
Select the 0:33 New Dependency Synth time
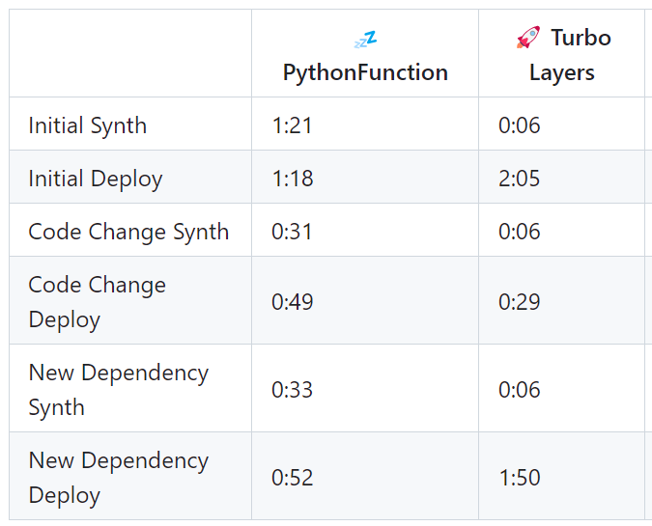(293, 390)
